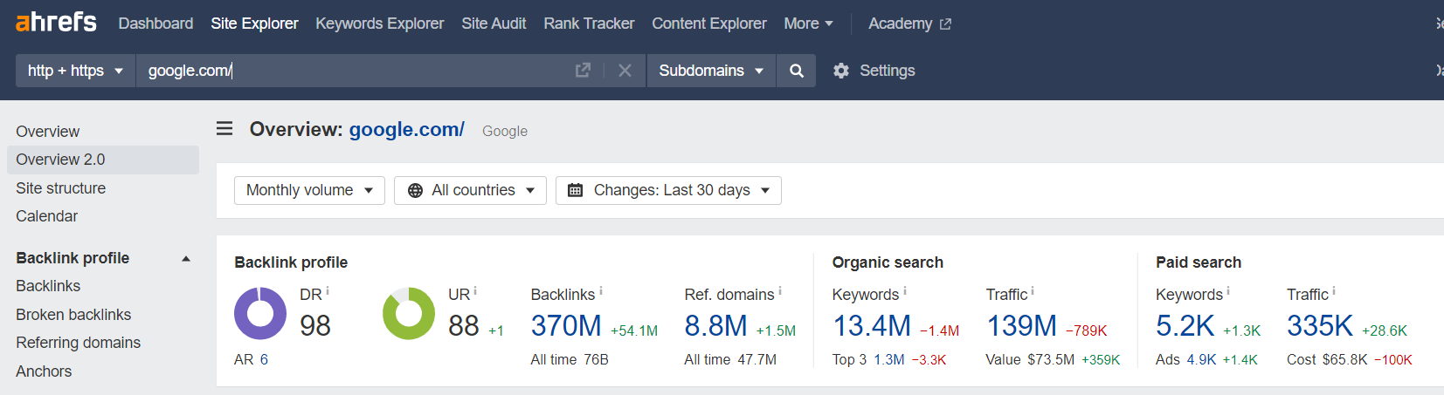Click the AR 6 rank value
The height and width of the screenshot is (395, 1444).
pyautogui.click(x=264, y=359)
